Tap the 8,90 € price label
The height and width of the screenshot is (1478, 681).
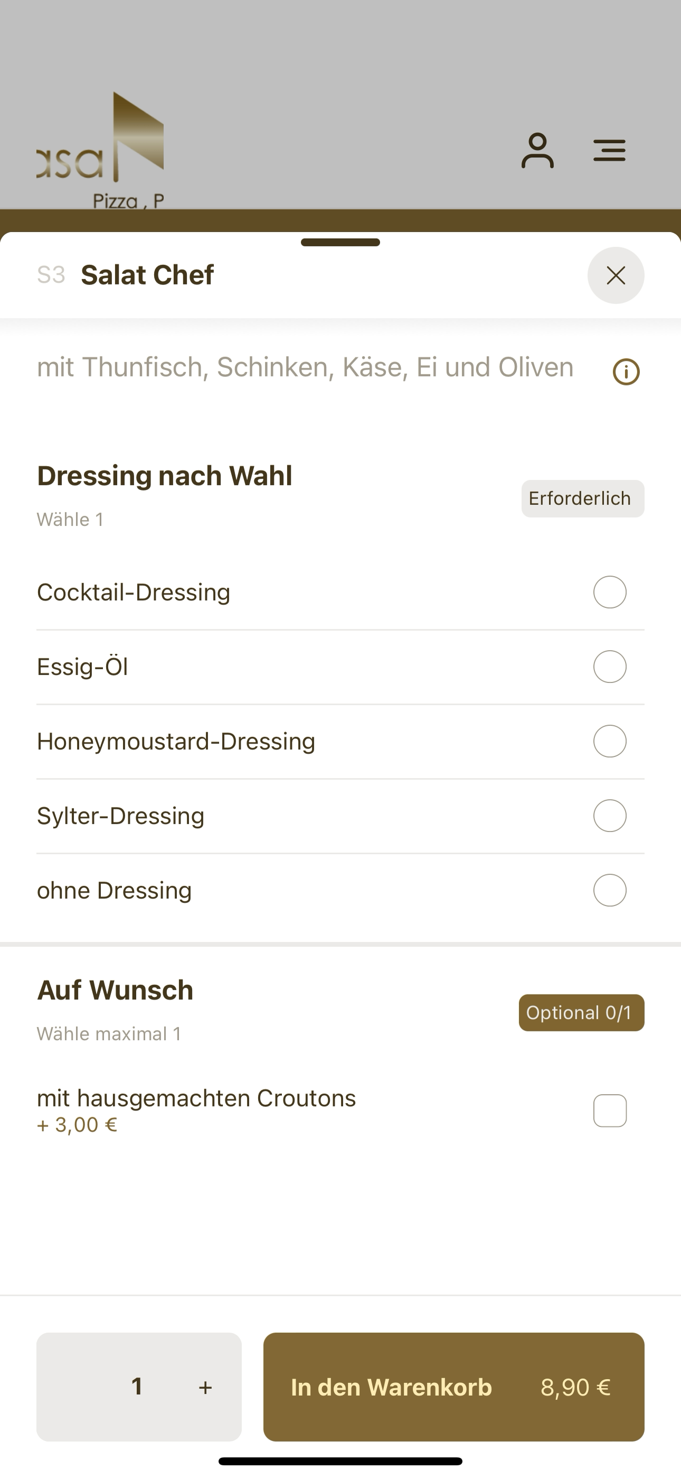tap(575, 1388)
